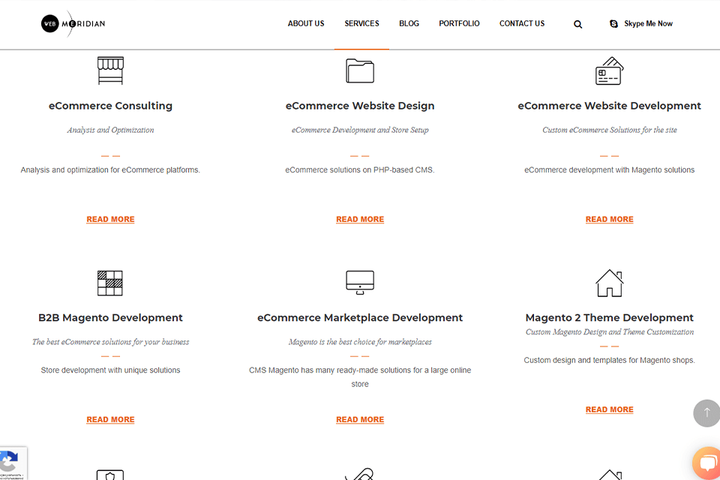This screenshot has width=720, height=480.
Task: Click 'CMS Magento has many ready-made solutions' text
Action: coord(360,377)
